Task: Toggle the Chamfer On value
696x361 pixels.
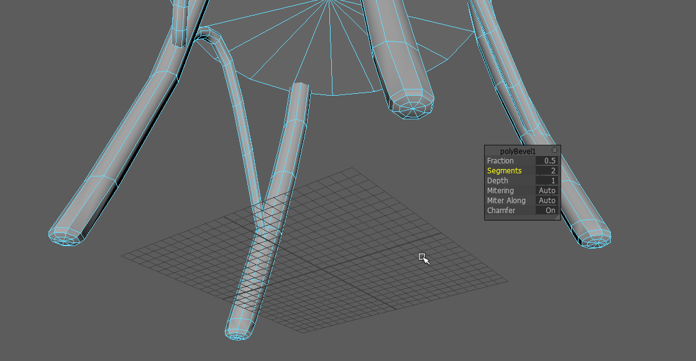Action: coord(547,211)
